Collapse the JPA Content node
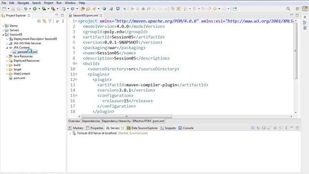This screenshot has width=309, height=174. pos(7,47)
